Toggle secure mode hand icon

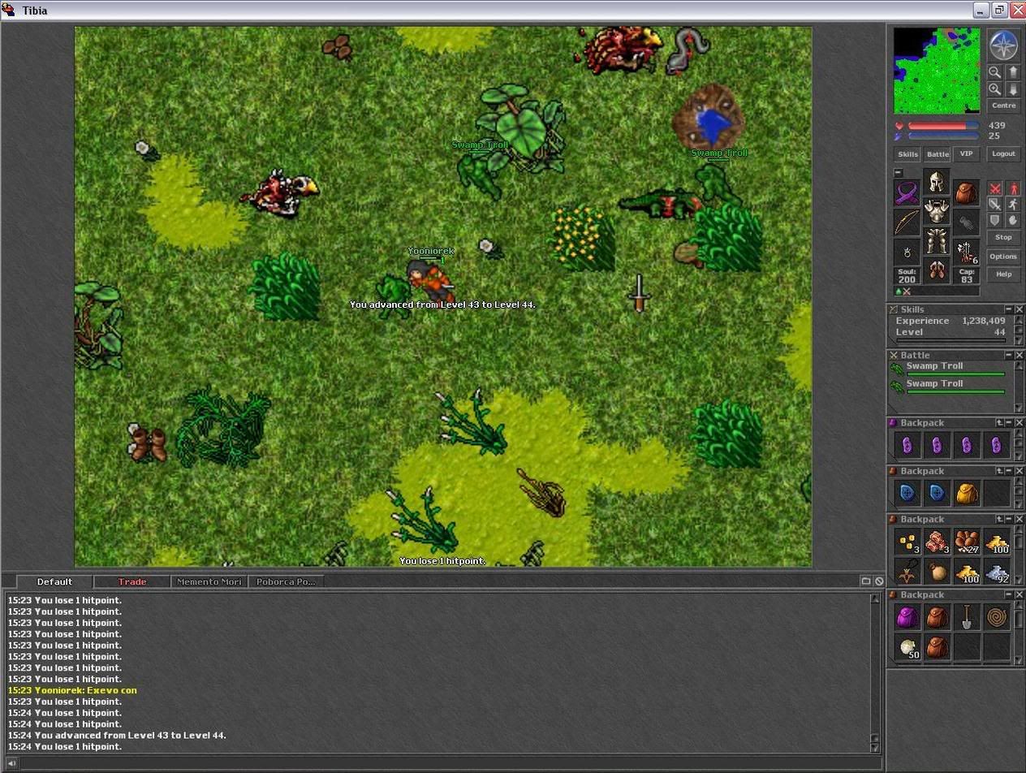[x=1012, y=220]
